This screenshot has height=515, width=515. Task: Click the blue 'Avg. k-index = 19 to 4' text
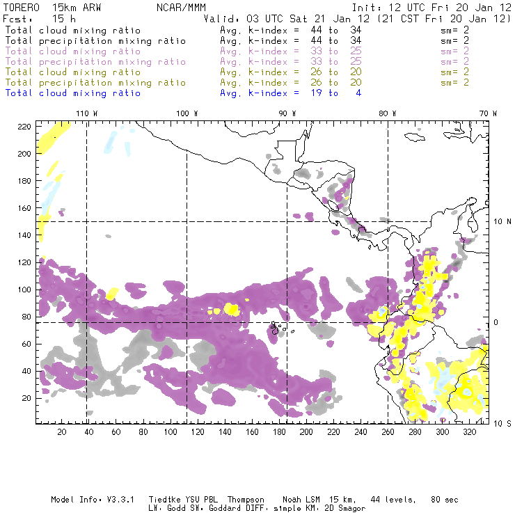click(x=291, y=93)
